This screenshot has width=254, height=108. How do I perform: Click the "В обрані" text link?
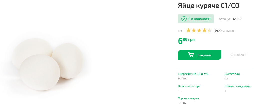(x=240, y=55)
